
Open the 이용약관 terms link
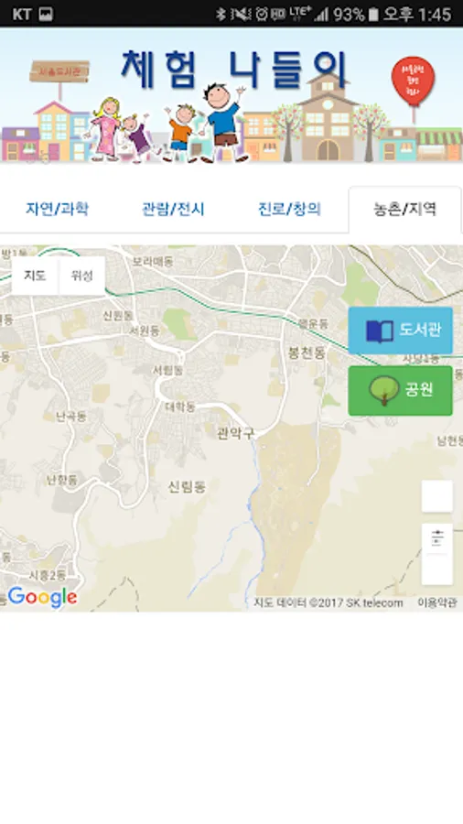(436, 603)
